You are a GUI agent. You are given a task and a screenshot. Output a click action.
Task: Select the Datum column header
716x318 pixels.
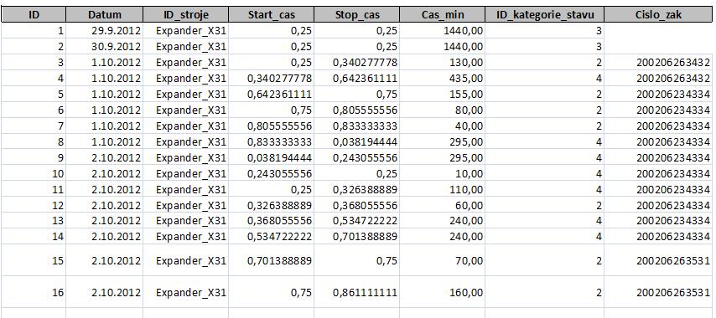coord(105,14)
